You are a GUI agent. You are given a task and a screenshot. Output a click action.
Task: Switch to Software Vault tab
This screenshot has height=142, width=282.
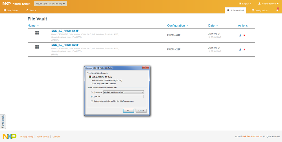[x=235, y=10]
